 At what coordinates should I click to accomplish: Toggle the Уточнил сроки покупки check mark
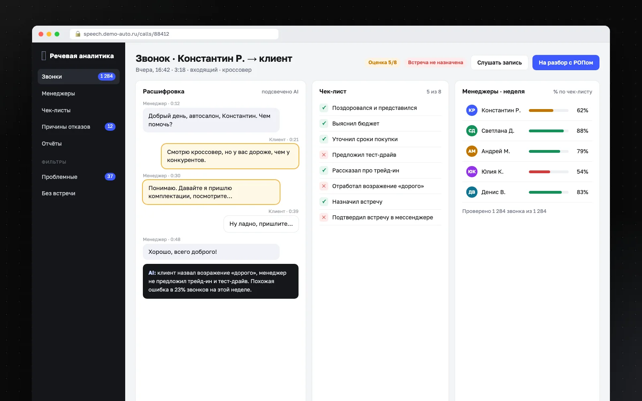[x=324, y=139]
